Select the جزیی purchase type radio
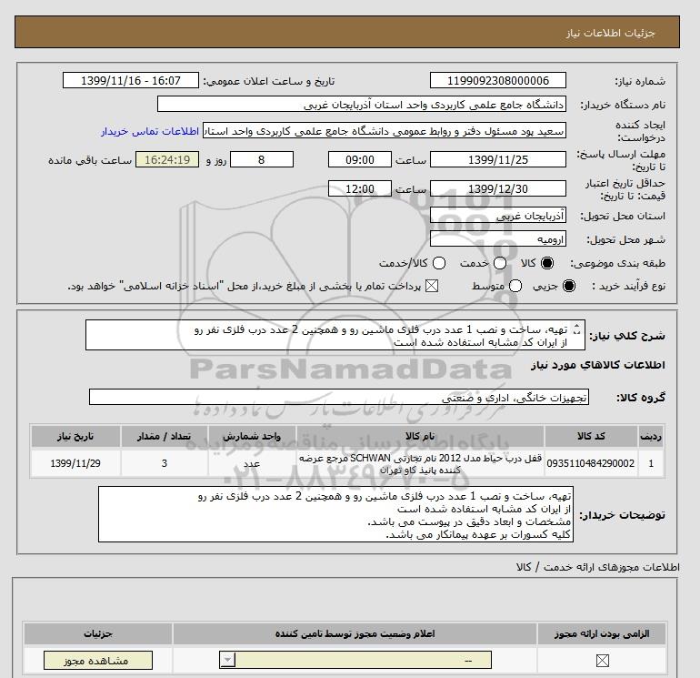 [569, 286]
